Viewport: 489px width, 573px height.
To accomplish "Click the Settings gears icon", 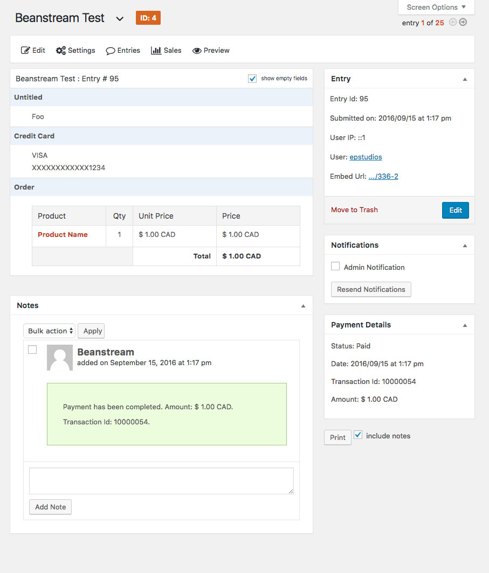I will tap(61, 51).
